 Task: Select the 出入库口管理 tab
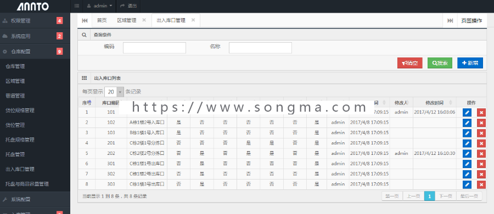tap(171, 20)
